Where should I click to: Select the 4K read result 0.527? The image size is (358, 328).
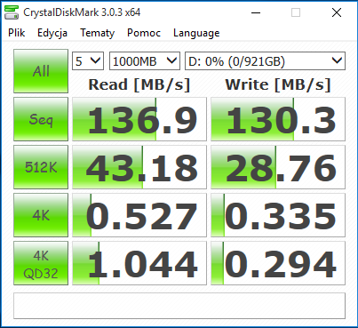click(139, 215)
